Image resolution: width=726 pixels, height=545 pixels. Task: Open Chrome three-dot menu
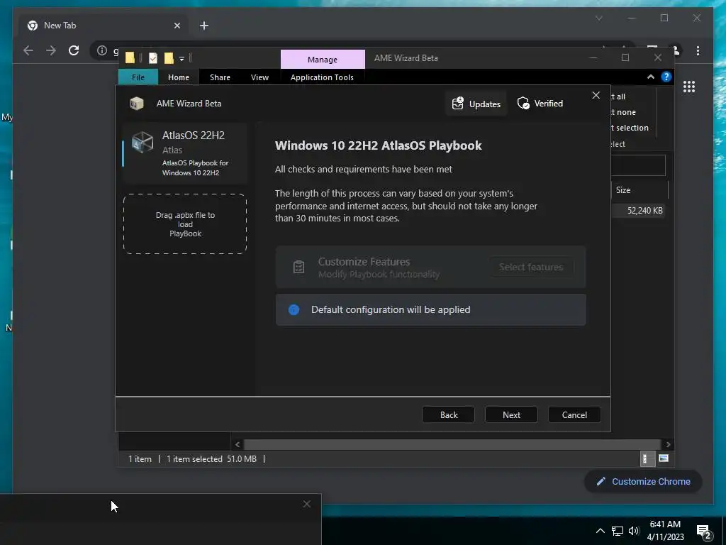(x=698, y=50)
